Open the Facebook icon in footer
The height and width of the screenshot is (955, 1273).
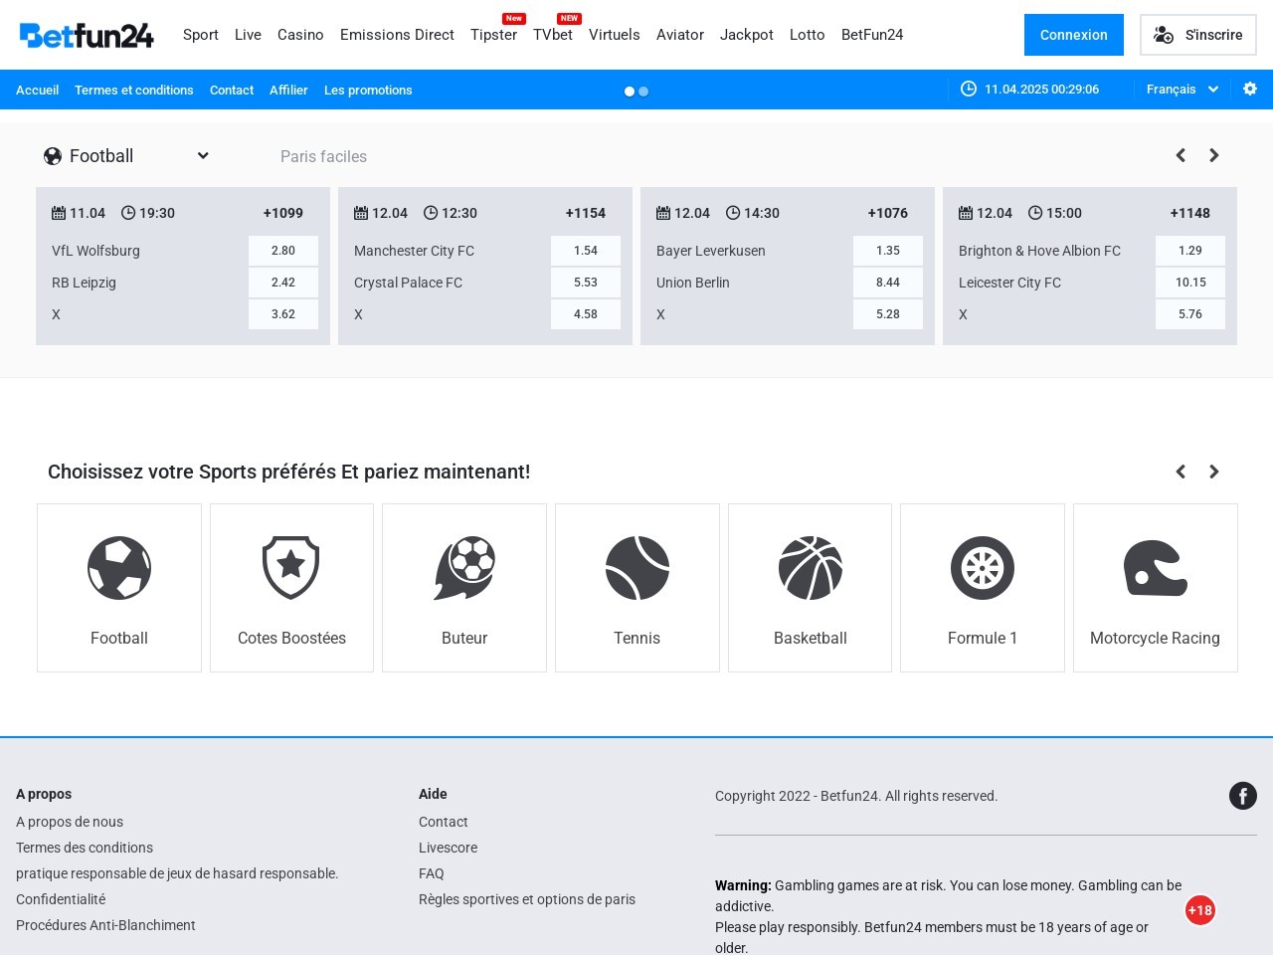1243,796
